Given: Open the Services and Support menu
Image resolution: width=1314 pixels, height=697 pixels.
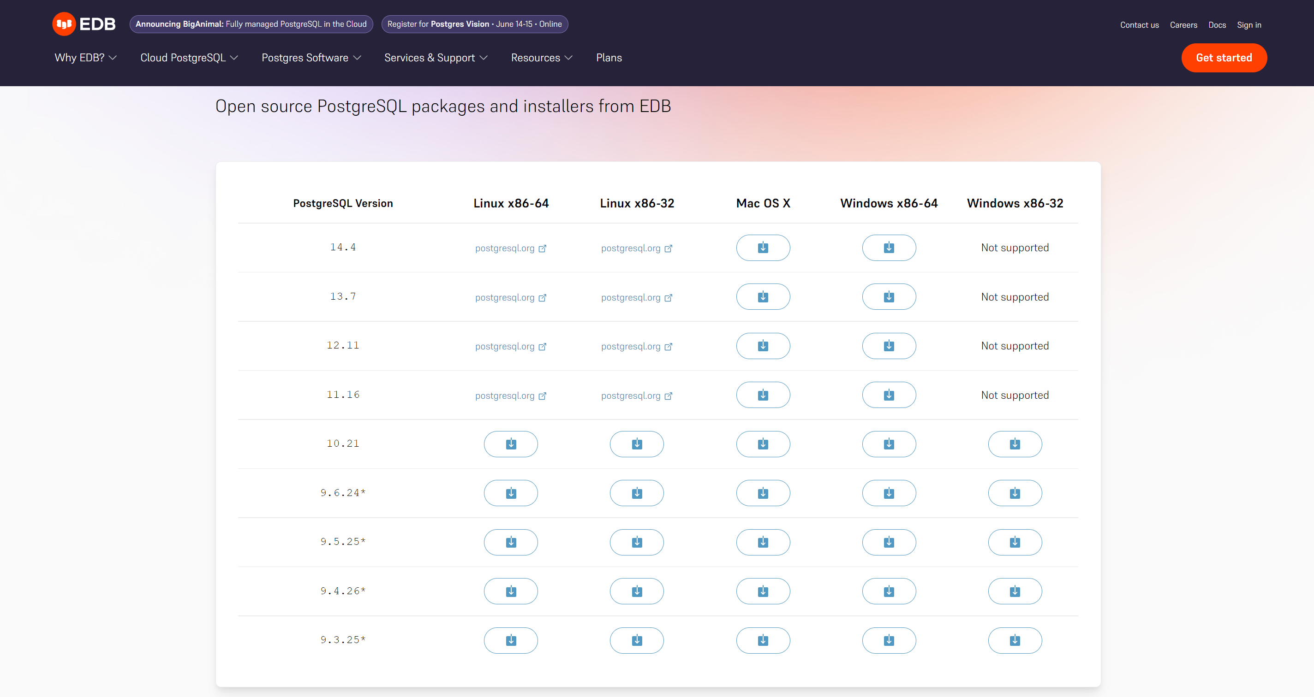Looking at the screenshot, I should pos(436,57).
